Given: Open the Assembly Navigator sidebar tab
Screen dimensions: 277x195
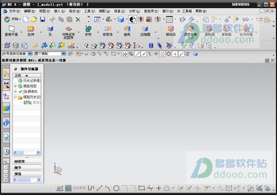Looking at the screenshot, I should tap(6, 74).
